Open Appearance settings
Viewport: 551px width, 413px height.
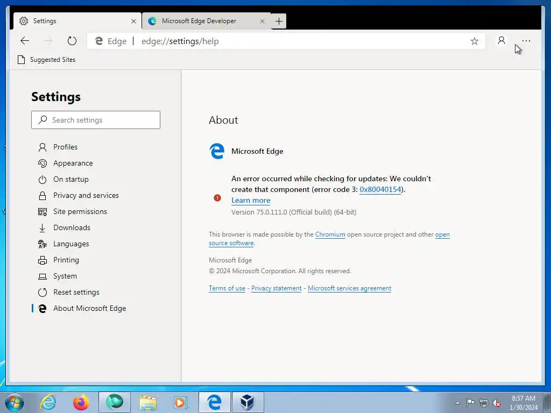point(73,163)
